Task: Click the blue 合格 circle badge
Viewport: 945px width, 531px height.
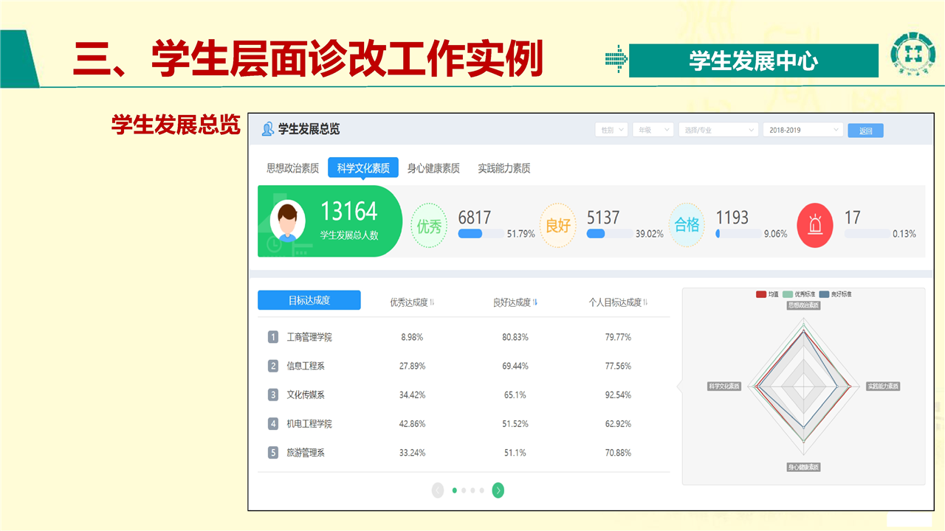Action: pyautogui.click(x=687, y=225)
